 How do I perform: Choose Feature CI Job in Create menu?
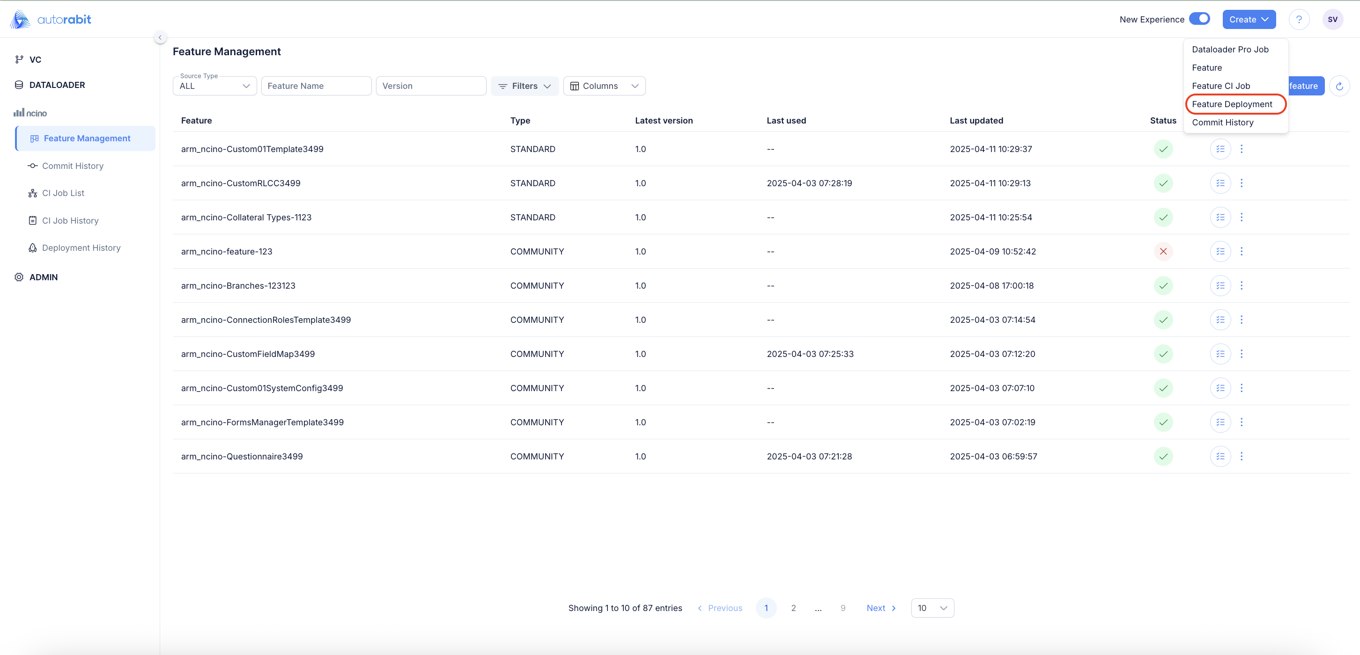click(x=1220, y=86)
